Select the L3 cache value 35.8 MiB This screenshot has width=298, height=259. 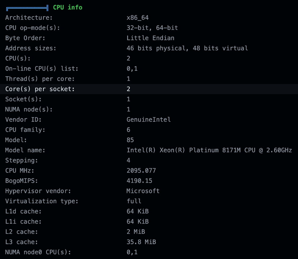click(141, 242)
